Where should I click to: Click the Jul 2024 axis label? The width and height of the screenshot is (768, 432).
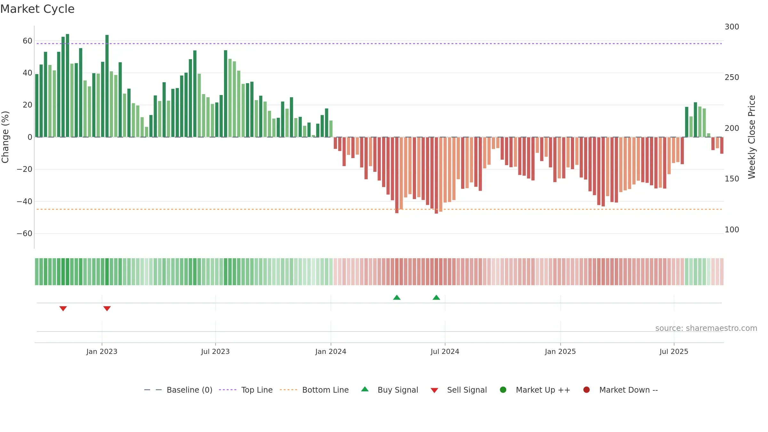[x=445, y=352]
